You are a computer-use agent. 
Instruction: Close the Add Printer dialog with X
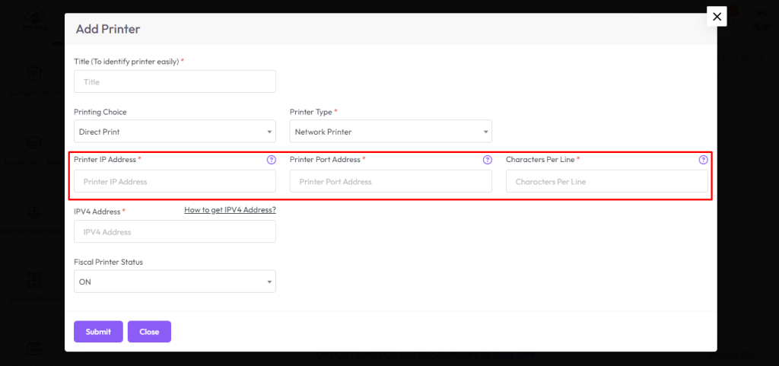(717, 17)
